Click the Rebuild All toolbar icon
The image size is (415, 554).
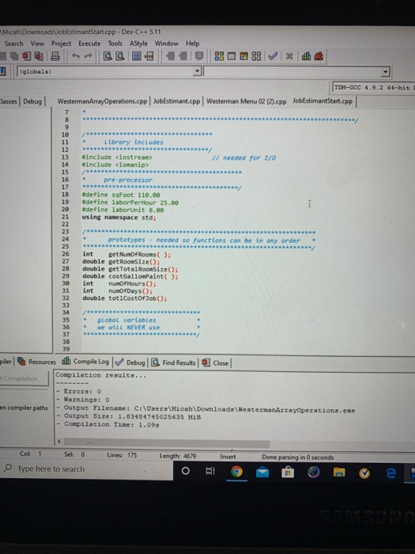(x=257, y=56)
